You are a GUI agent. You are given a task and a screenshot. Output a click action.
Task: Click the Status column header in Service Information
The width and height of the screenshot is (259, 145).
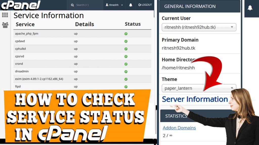(x=133, y=24)
